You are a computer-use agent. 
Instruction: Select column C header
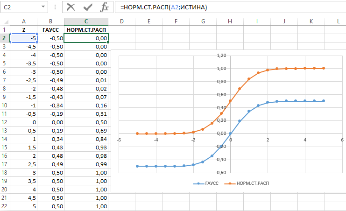tap(86, 21)
